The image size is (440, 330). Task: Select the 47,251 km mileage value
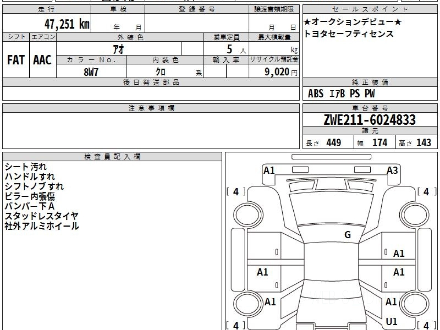pos(67,25)
